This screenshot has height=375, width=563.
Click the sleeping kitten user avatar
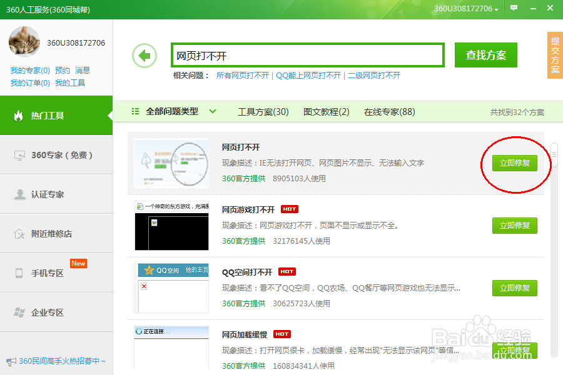24,42
